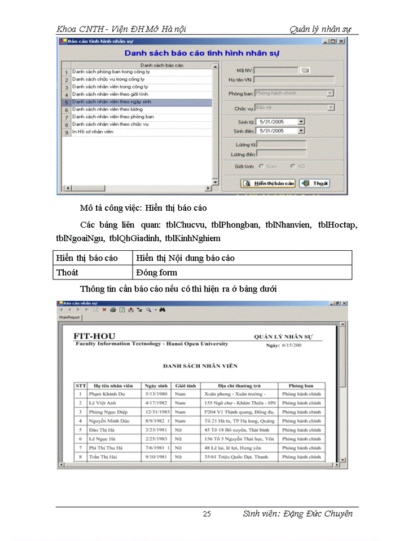Click 'Phạm Khánh Dư' in the employee table
Viewport: 395px width, 541px height.
click(x=107, y=394)
